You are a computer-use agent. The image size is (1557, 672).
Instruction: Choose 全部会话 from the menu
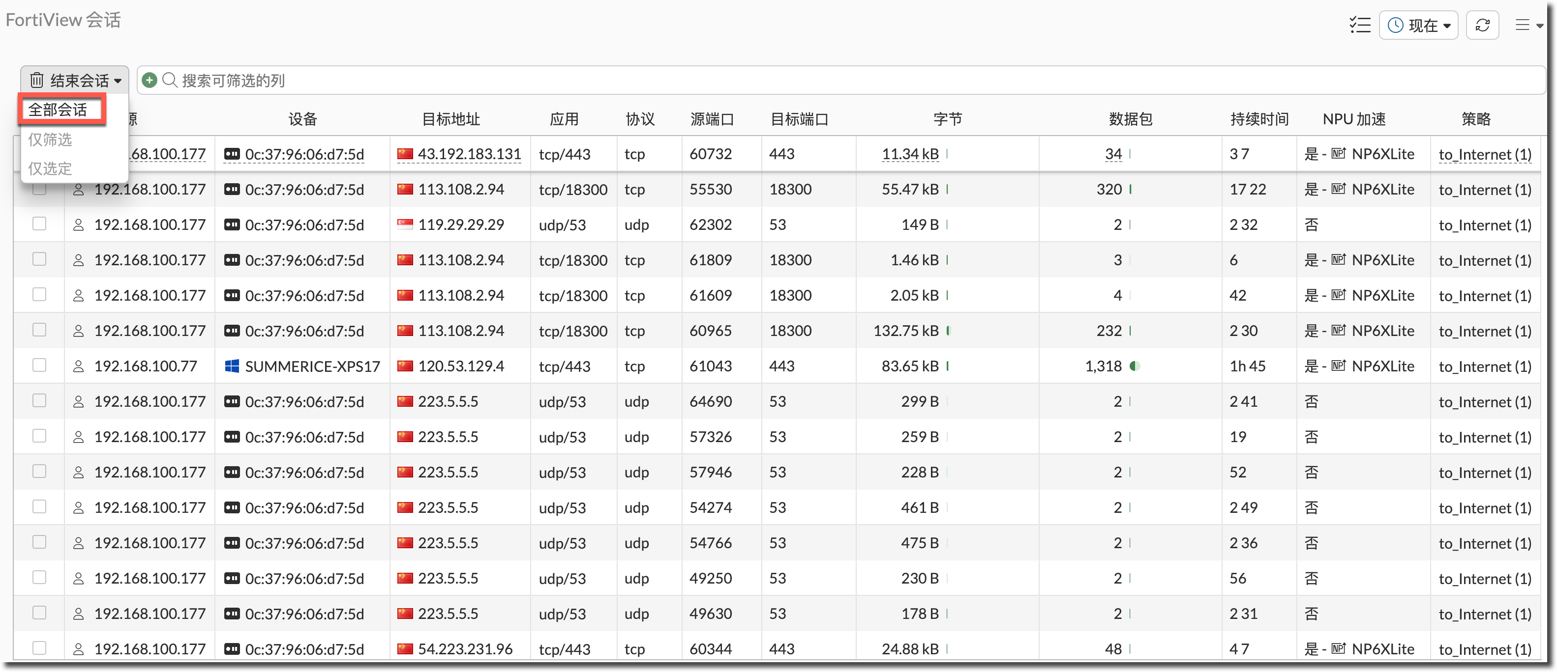(x=58, y=110)
